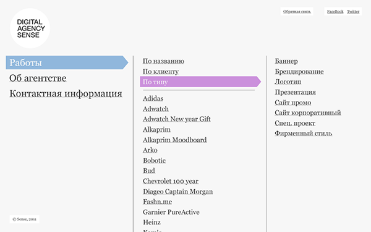Open Chevrolet 100 year project
The image size is (371, 232).
[x=171, y=181]
